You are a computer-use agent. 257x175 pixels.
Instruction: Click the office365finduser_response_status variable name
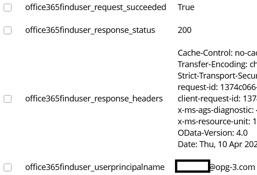90,30
